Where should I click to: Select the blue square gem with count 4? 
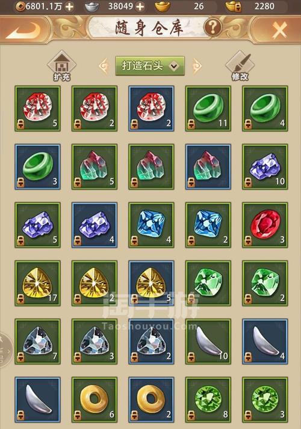pos(151,225)
